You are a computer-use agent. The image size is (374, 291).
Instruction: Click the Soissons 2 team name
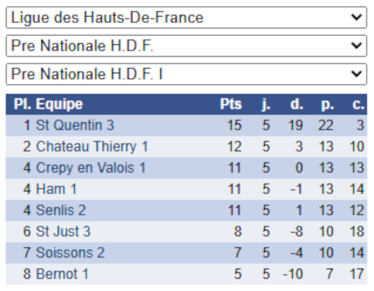pos(70,253)
